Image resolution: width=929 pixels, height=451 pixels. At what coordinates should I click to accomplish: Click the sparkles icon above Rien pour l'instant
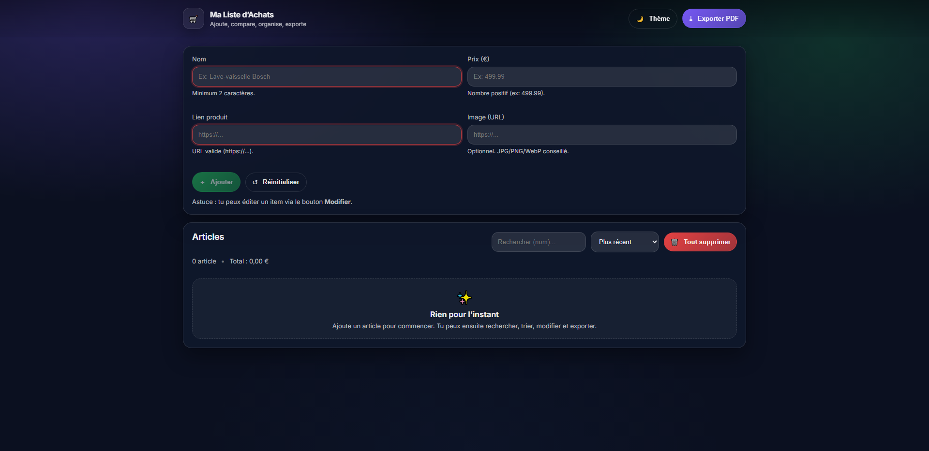[464, 298]
